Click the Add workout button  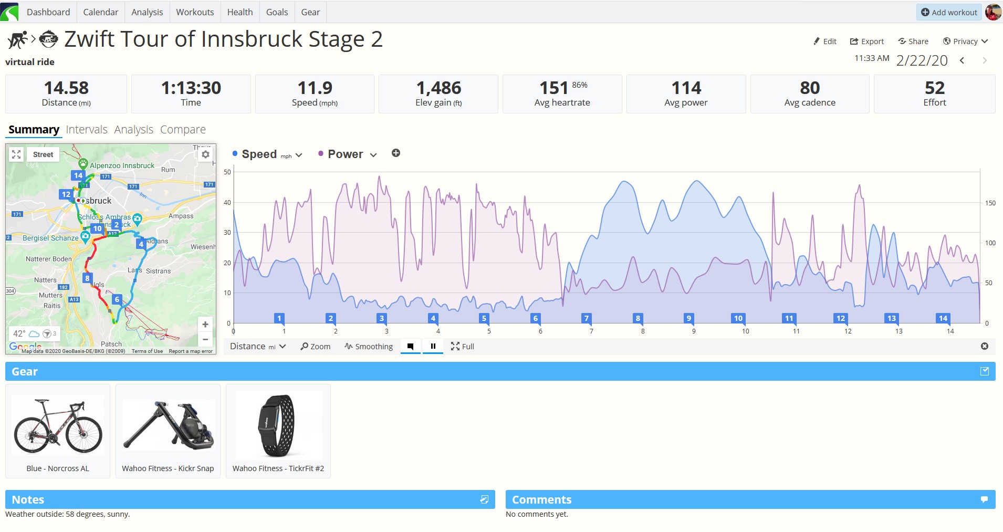pyautogui.click(x=949, y=12)
